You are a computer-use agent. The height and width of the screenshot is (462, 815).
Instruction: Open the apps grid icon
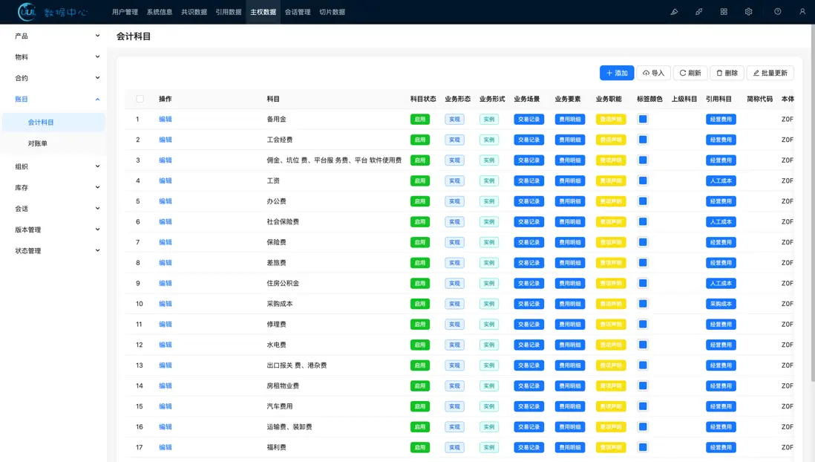click(724, 11)
